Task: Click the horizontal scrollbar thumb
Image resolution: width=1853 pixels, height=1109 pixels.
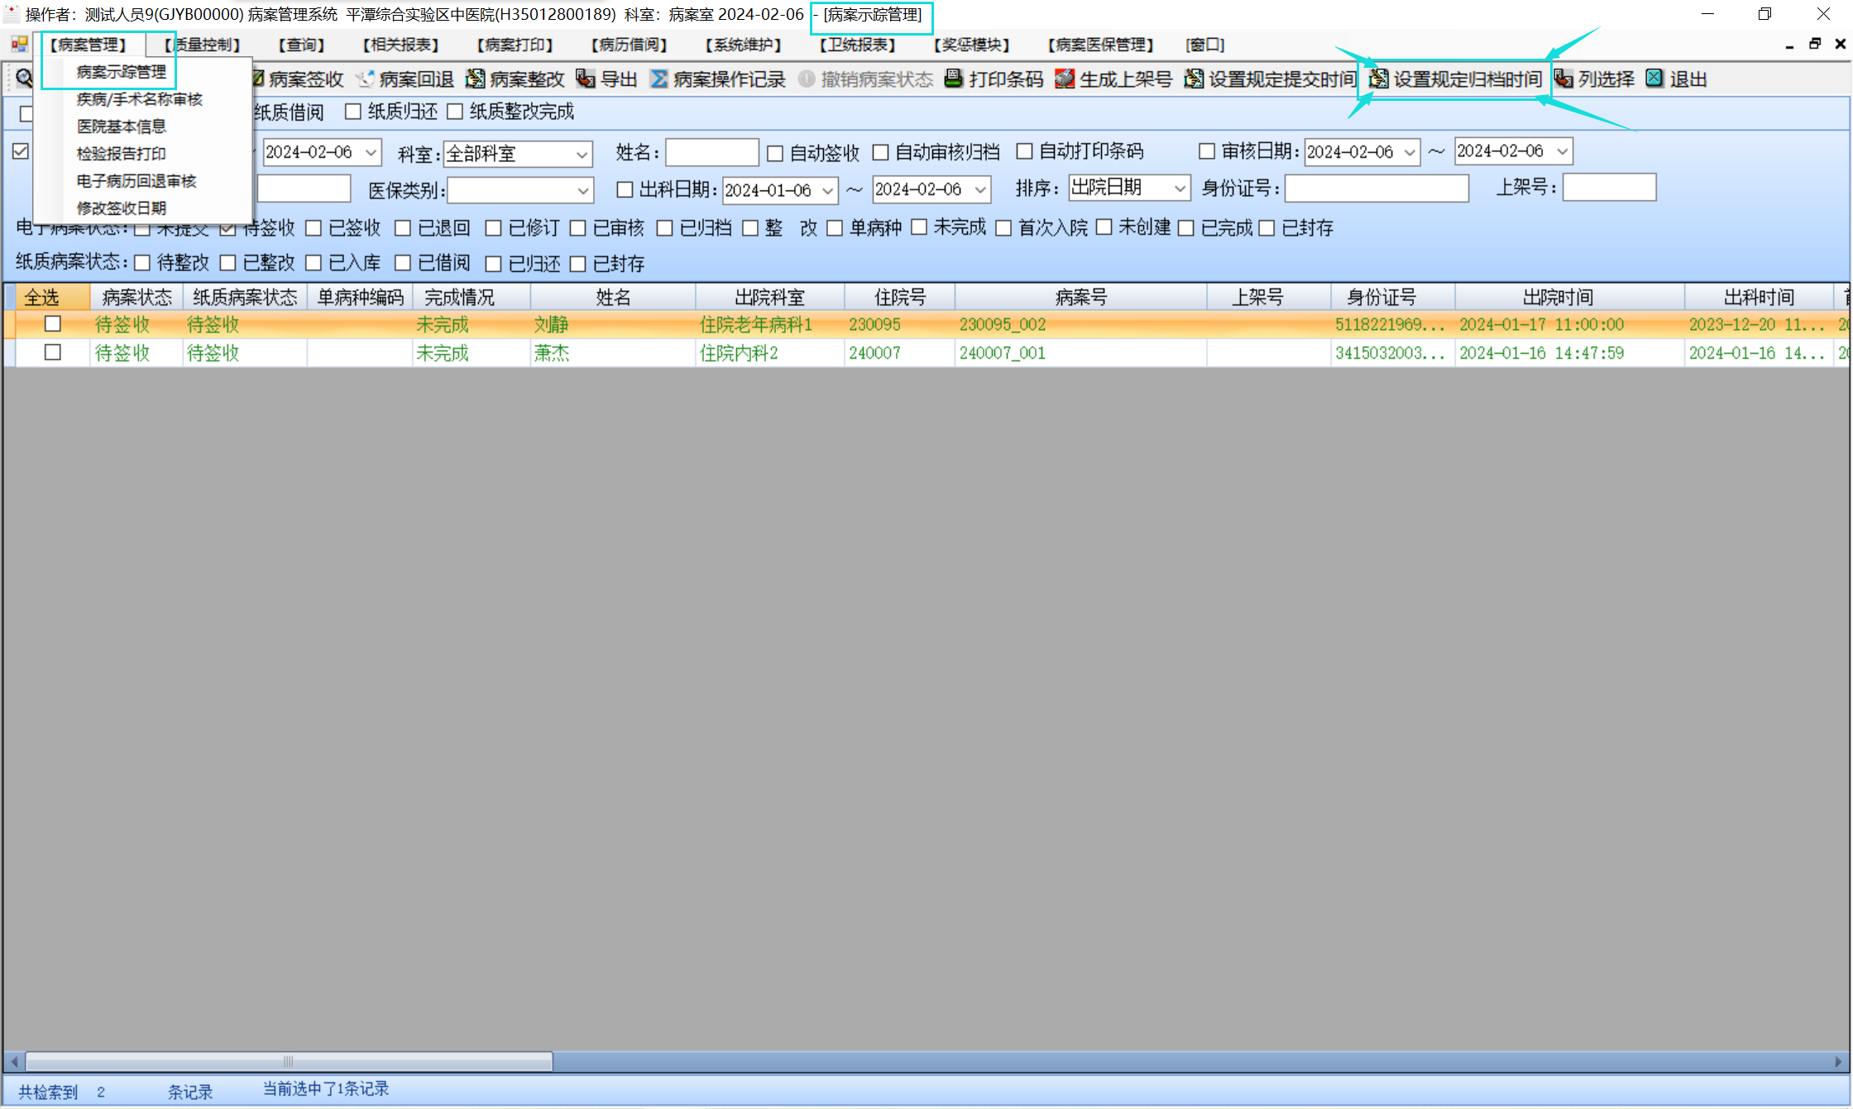Action: (x=289, y=1061)
